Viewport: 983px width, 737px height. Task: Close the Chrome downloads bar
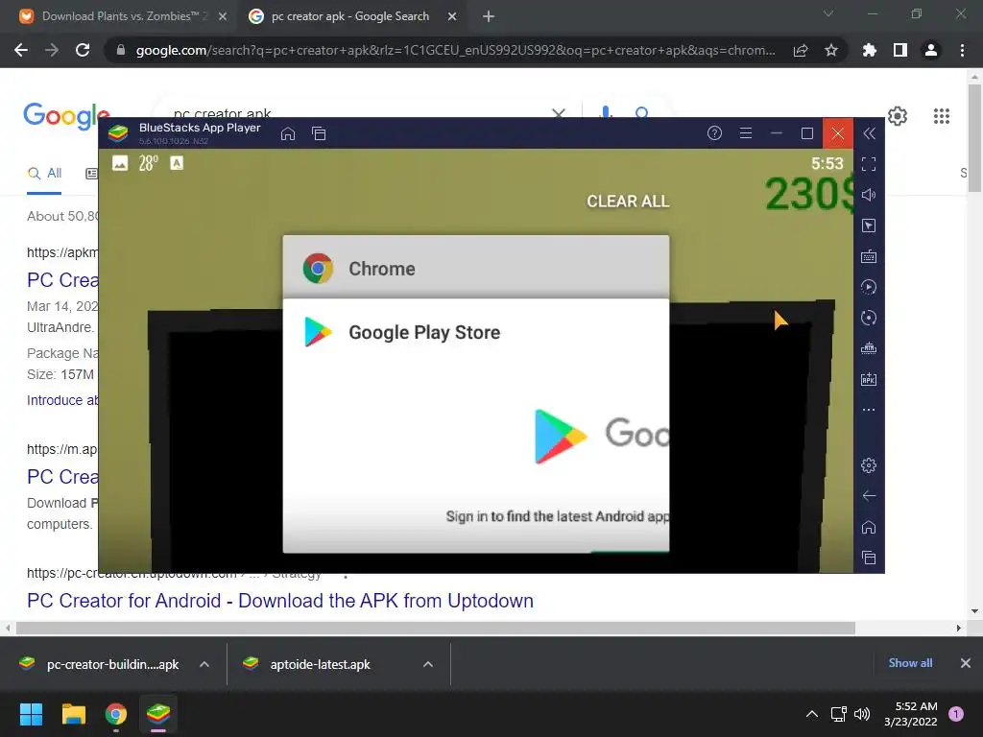pos(966,663)
